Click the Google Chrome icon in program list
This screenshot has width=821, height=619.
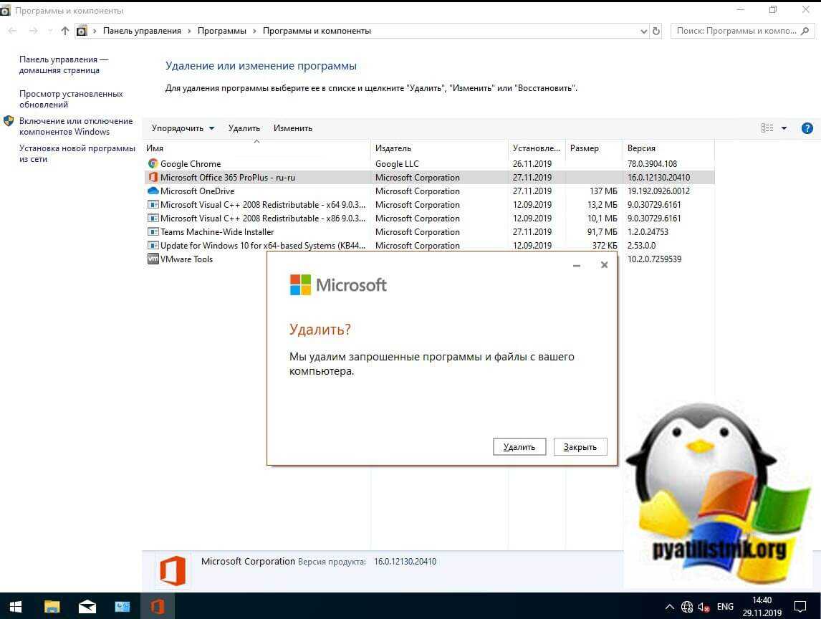[x=153, y=164]
